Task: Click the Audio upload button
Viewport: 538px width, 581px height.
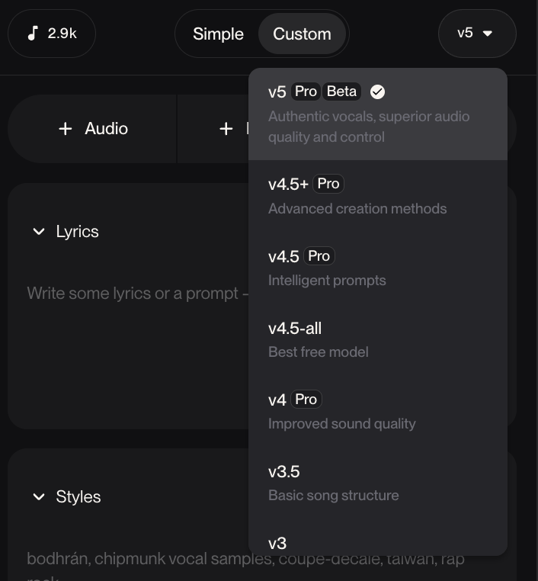Action: pos(93,129)
